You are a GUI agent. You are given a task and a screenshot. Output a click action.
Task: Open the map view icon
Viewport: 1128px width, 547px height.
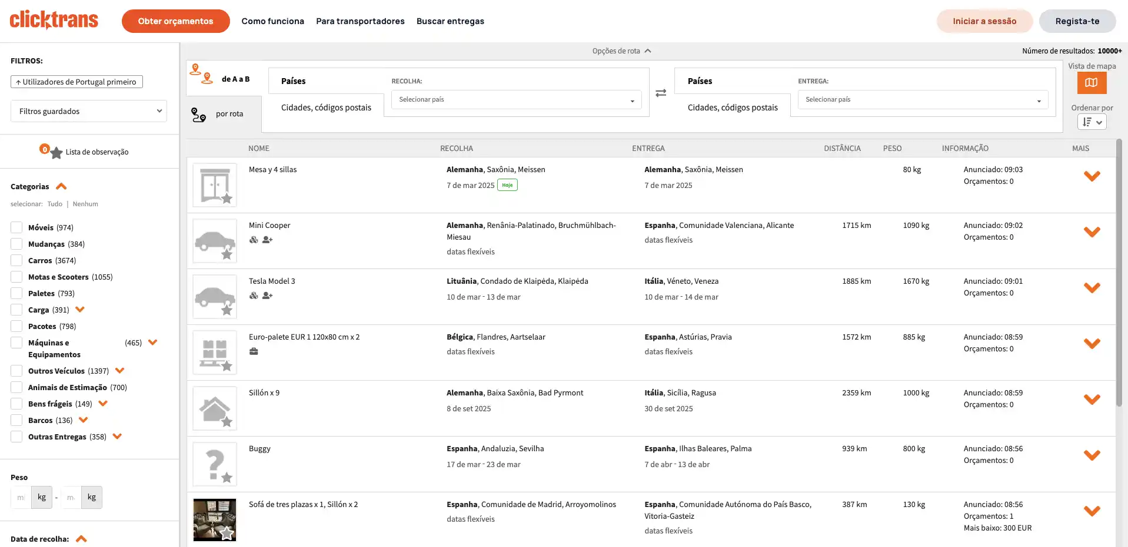tap(1091, 83)
